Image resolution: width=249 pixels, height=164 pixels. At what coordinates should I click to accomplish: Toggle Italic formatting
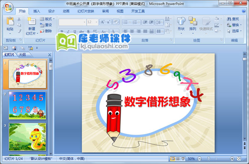click(x=68, y=31)
